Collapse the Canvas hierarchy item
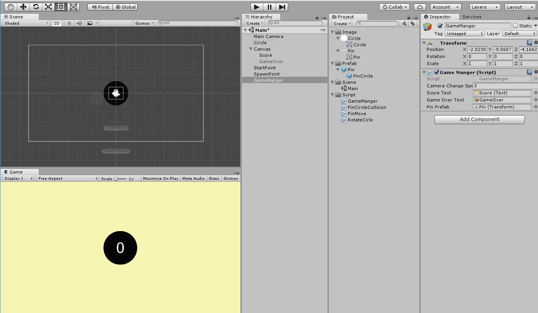Viewport: 538px width, 313px height. pyautogui.click(x=251, y=49)
